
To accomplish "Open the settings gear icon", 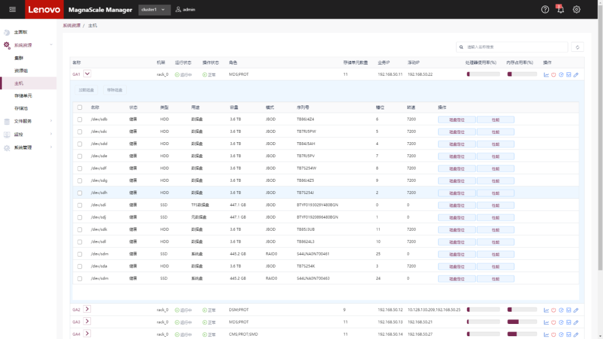I will [x=576, y=9].
